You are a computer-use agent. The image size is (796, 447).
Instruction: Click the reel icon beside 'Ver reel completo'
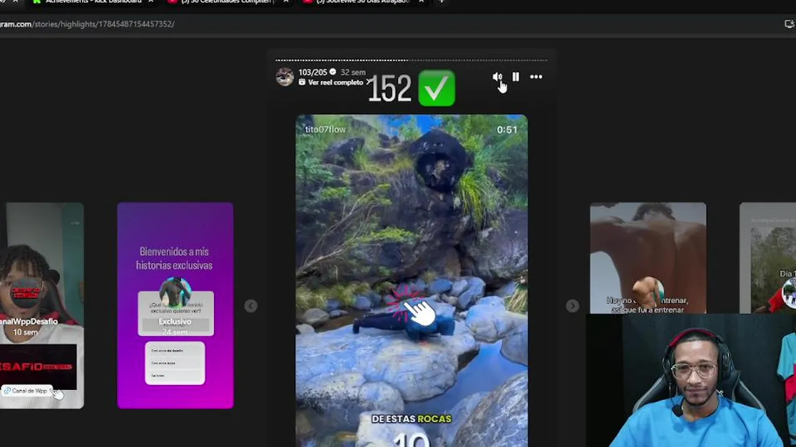coord(302,83)
